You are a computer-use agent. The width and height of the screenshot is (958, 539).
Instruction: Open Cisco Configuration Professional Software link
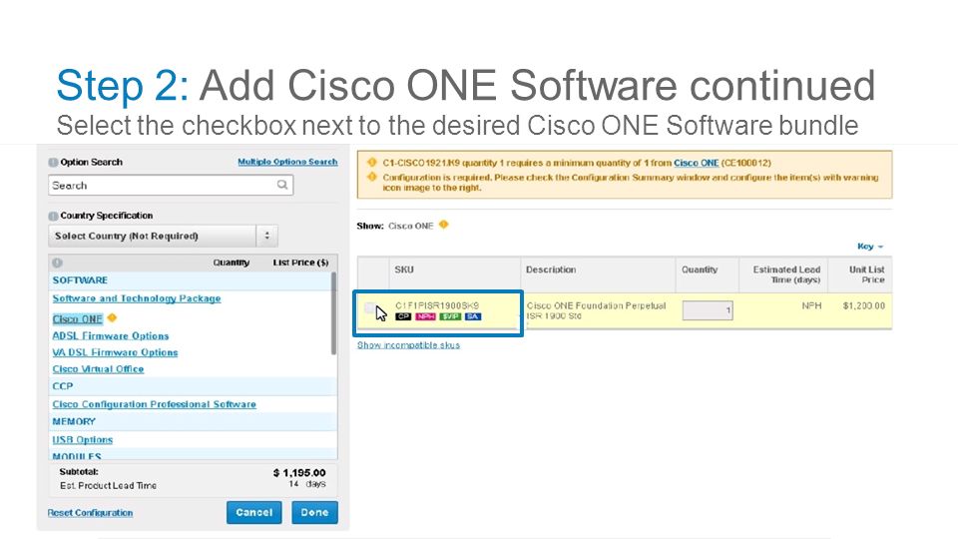pos(154,404)
